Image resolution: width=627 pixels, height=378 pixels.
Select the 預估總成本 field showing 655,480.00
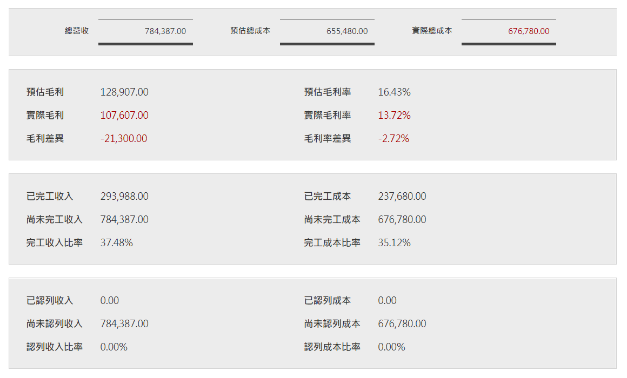[x=328, y=31]
